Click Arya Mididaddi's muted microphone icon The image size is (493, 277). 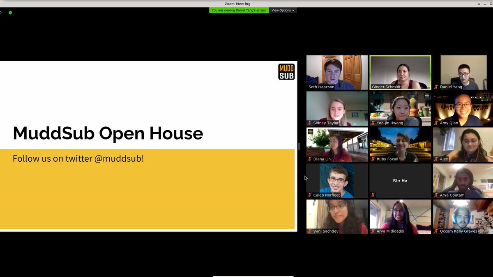click(x=373, y=231)
